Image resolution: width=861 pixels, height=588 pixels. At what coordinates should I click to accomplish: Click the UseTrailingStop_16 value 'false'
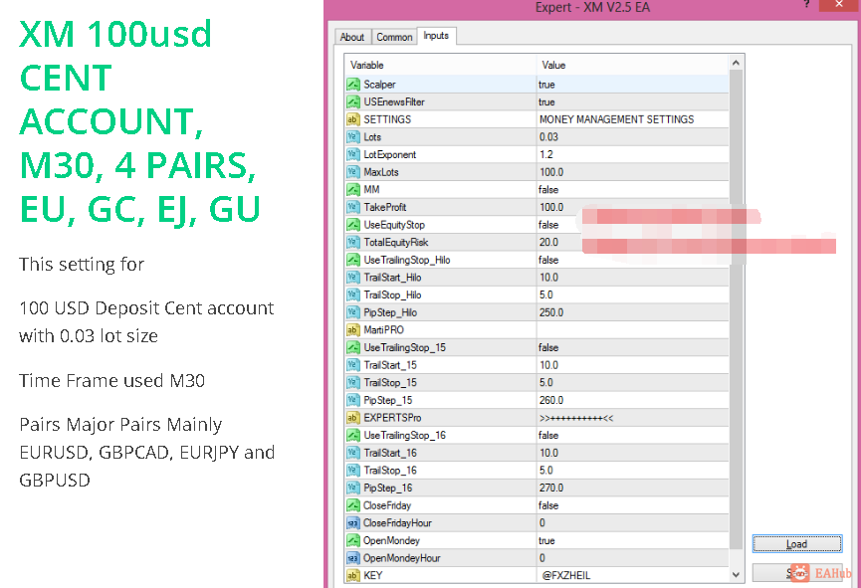tap(548, 436)
